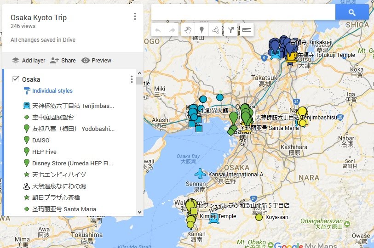Click the star icon beside 天七エンビィハイツ

click(27, 175)
